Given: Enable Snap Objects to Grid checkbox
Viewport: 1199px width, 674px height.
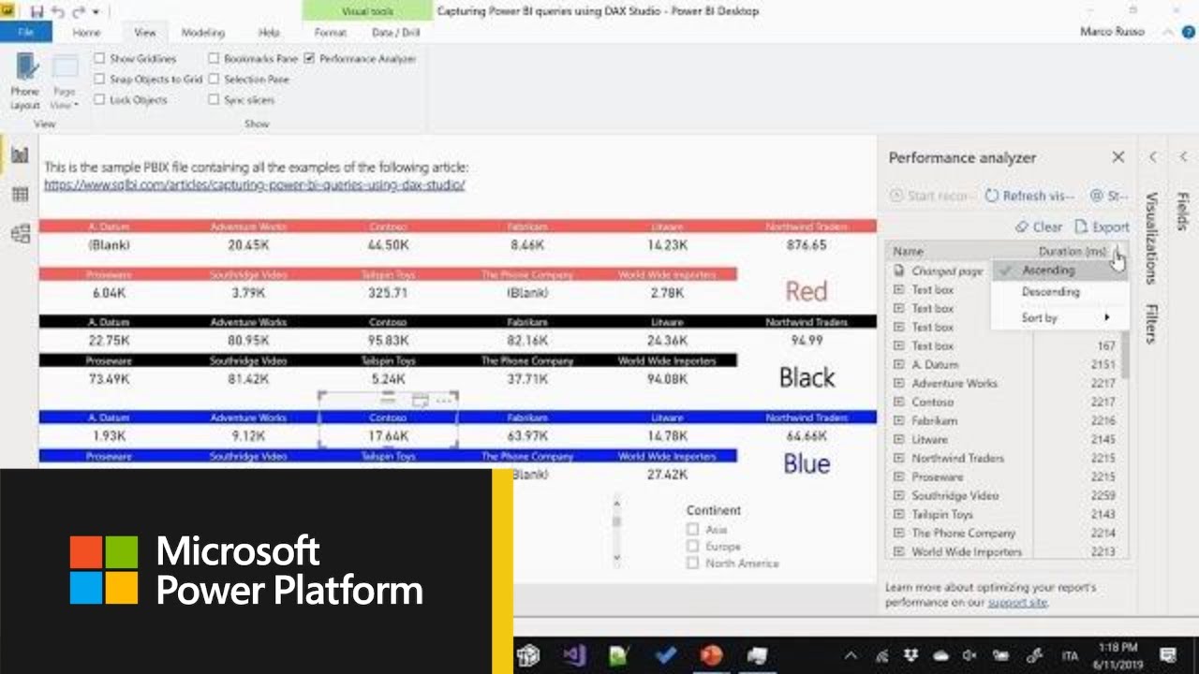Looking at the screenshot, I should [99, 79].
